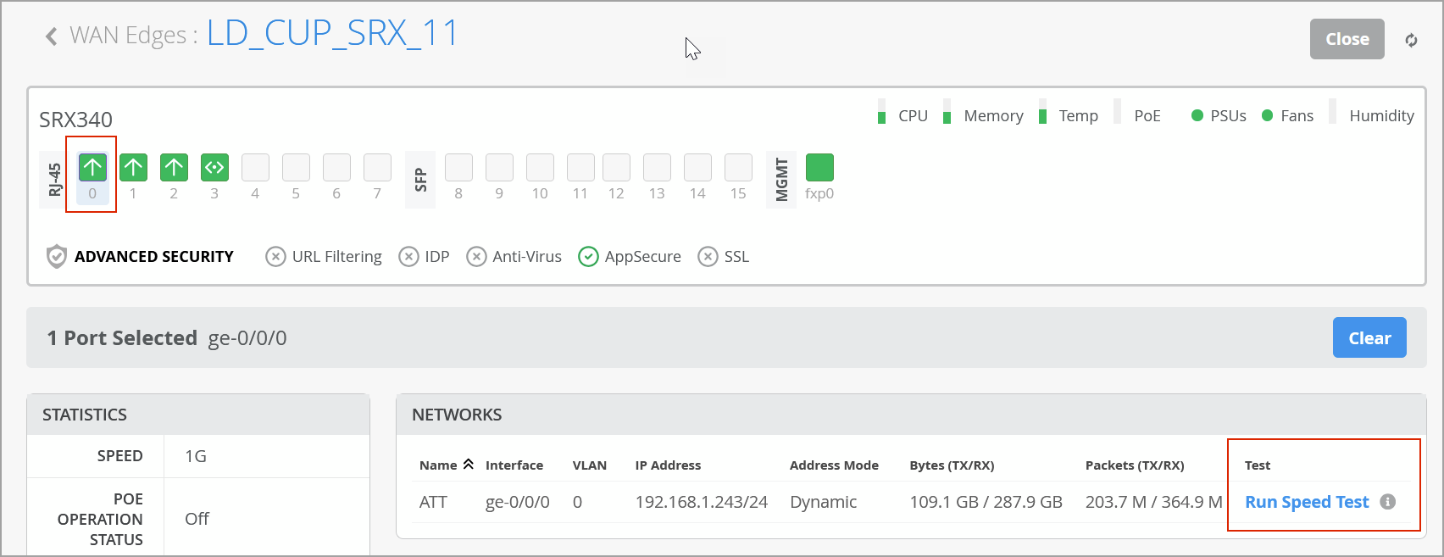The width and height of the screenshot is (1444, 557).
Task: Select RJ-45 port 2 icon
Action: pos(174,168)
